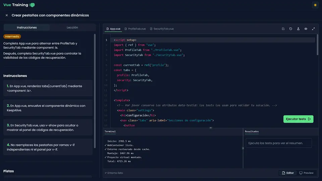The image size is (322, 181).
Task: Switch to the Editor view button
Action: pyautogui.click(x=288, y=173)
